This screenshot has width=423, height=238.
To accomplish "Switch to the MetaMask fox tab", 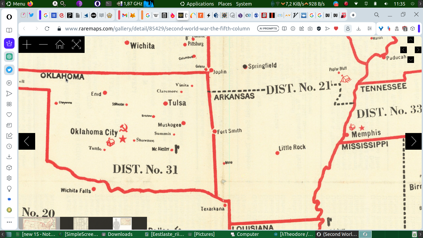I will [x=133, y=15].
